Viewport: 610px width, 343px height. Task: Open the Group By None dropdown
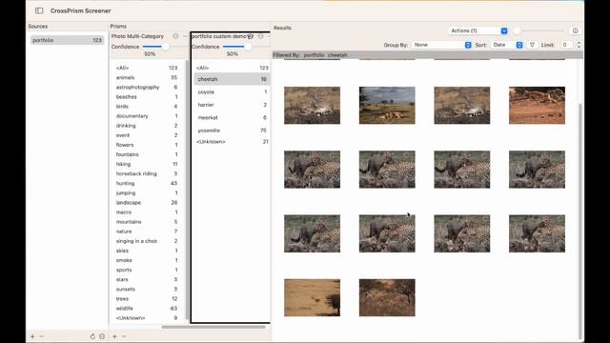(441, 45)
